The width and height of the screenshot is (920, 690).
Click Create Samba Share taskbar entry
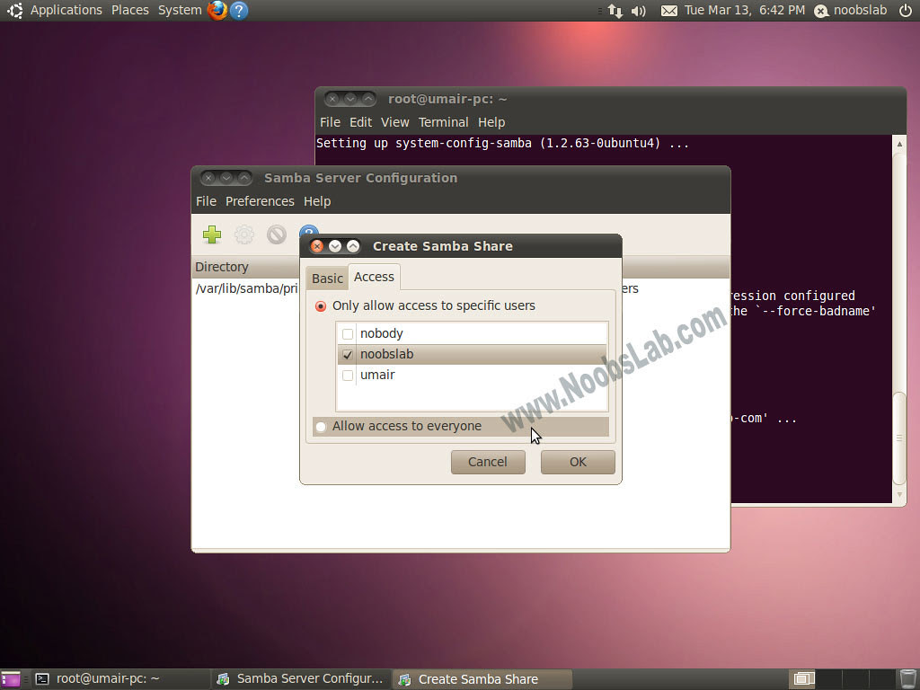482,679
